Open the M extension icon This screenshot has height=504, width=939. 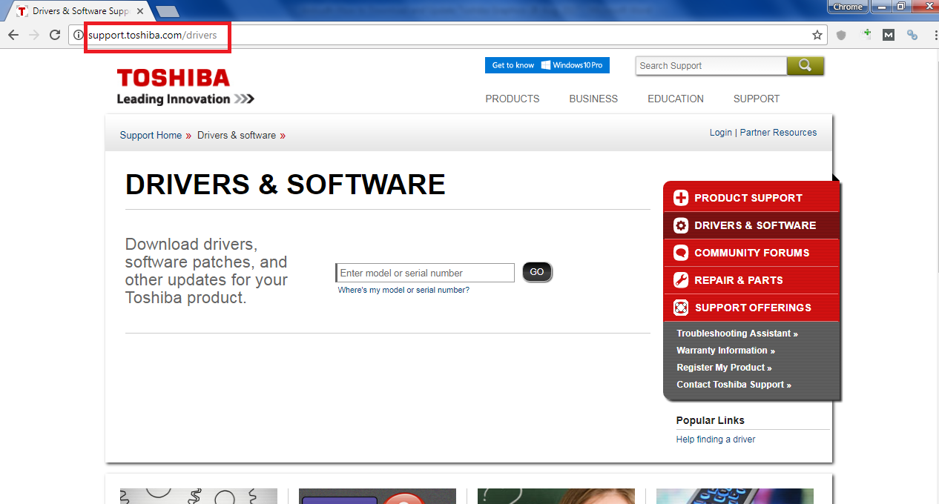pyautogui.click(x=889, y=35)
